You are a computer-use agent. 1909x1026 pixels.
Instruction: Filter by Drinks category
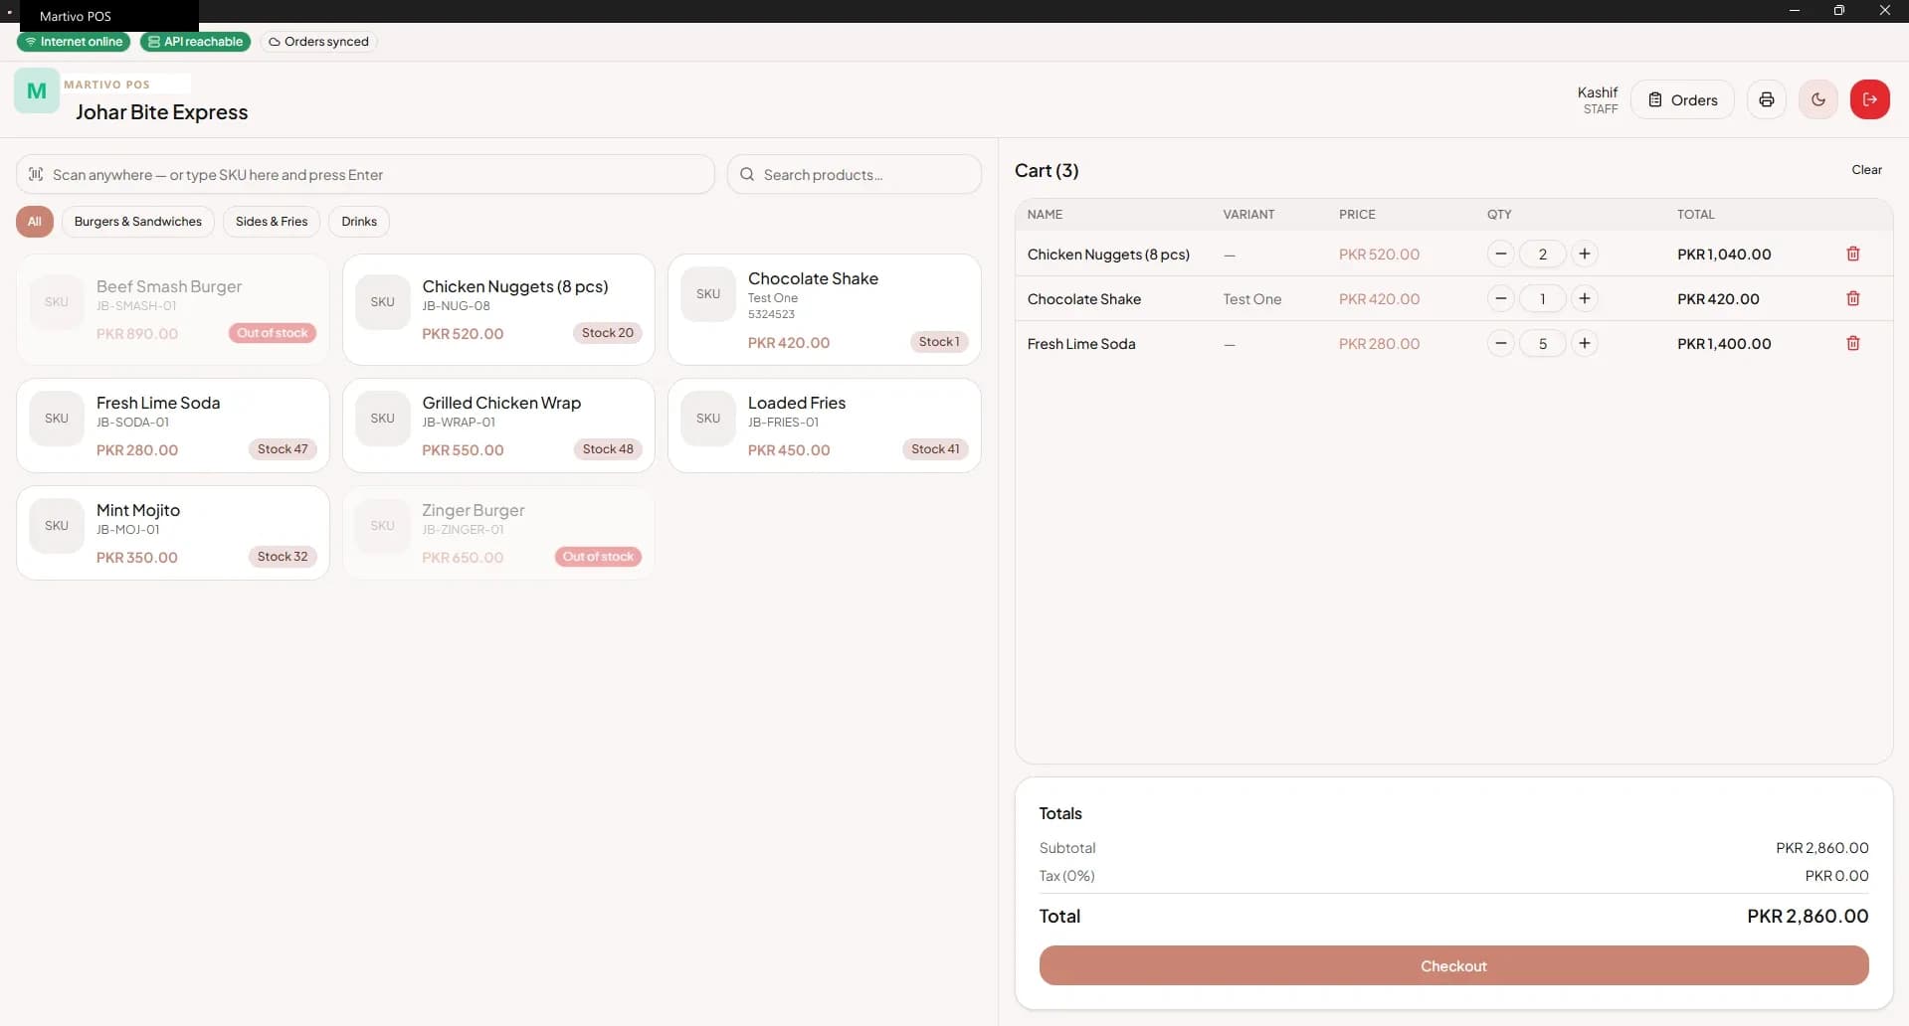(x=359, y=222)
